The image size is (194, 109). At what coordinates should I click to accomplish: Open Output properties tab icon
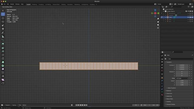click(x=162, y=62)
